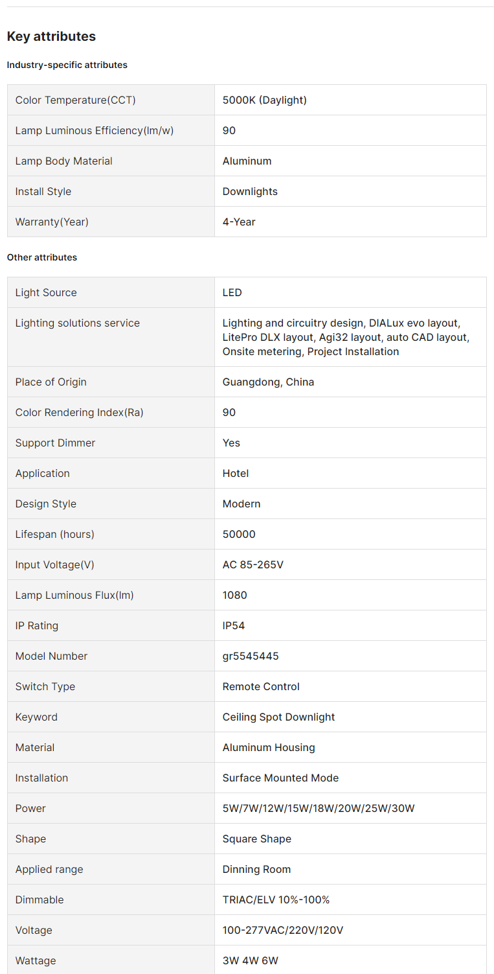The width and height of the screenshot is (494, 974).
Task: Select the "Guangdong, China" origin value
Action: 268,382
